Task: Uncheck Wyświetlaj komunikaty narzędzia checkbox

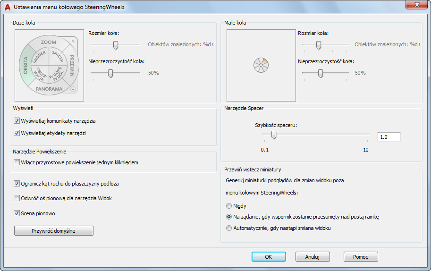Action: tap(17, 121)
